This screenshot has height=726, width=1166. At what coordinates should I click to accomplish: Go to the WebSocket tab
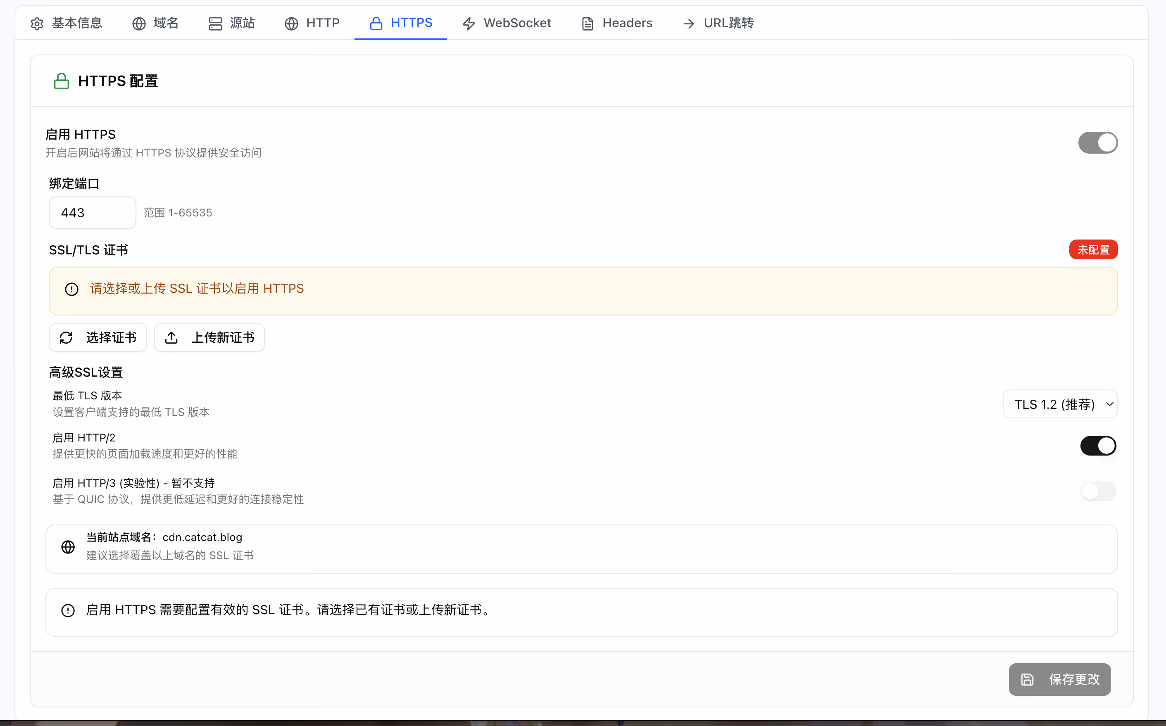507,23
